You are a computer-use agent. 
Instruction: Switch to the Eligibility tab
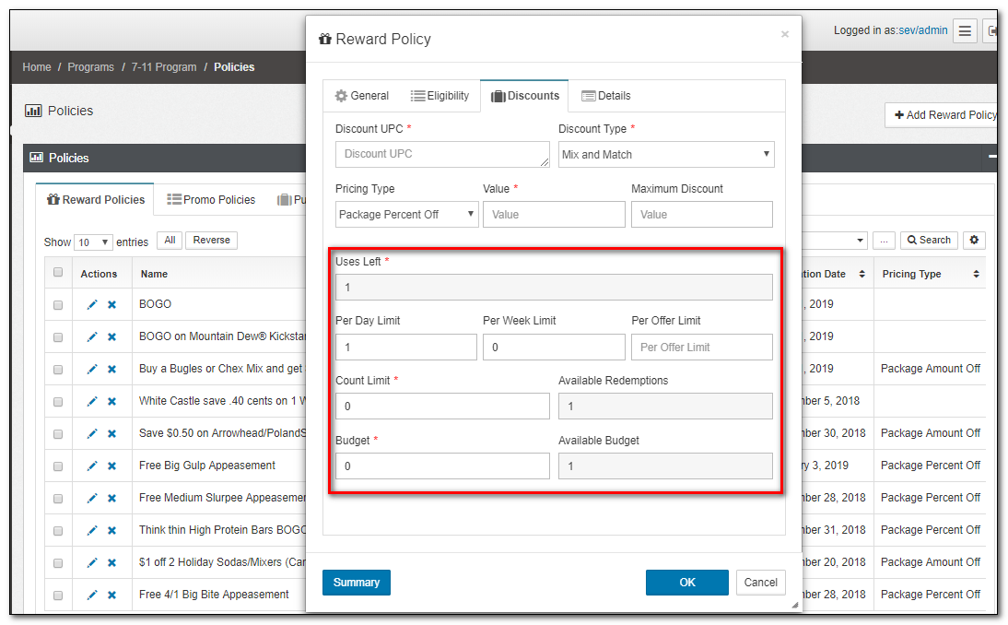440,96
